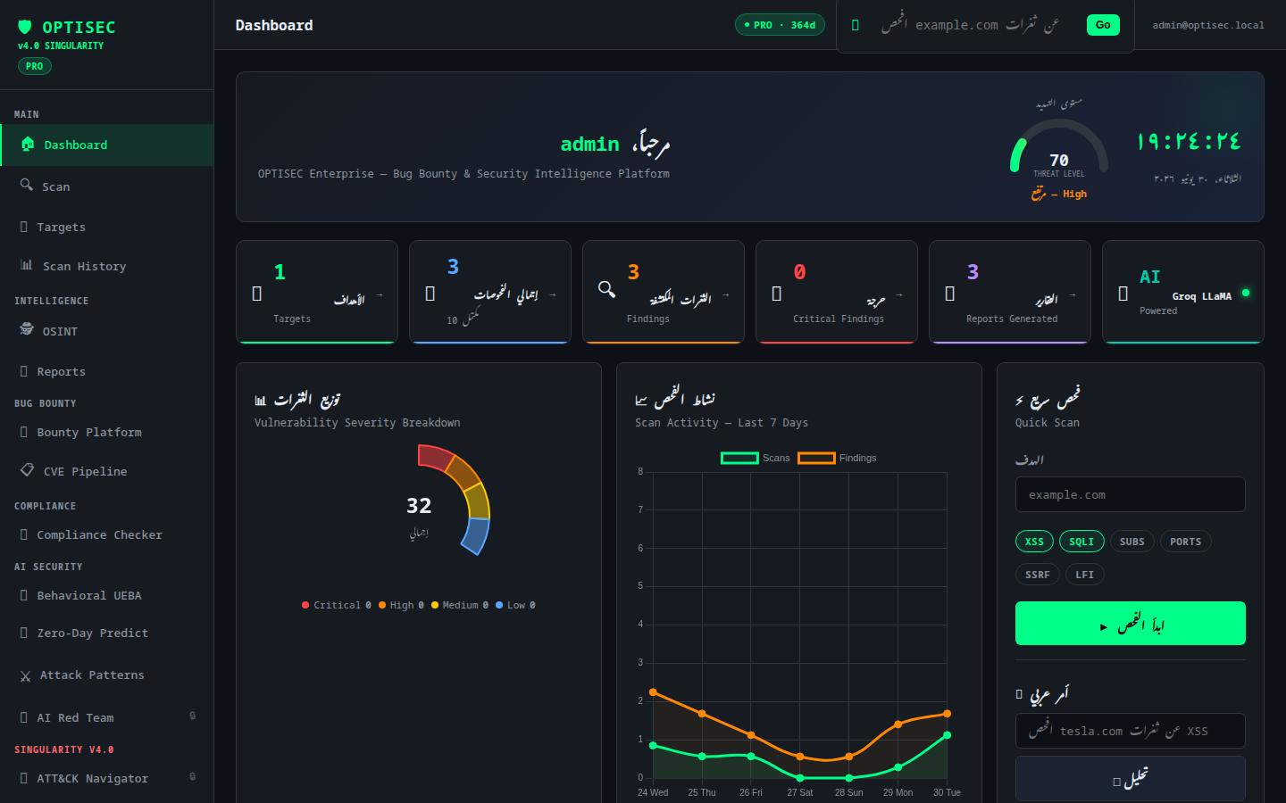Open the Targets page
This screenshot has width=1286, height=803.
[x=107, y=228]
